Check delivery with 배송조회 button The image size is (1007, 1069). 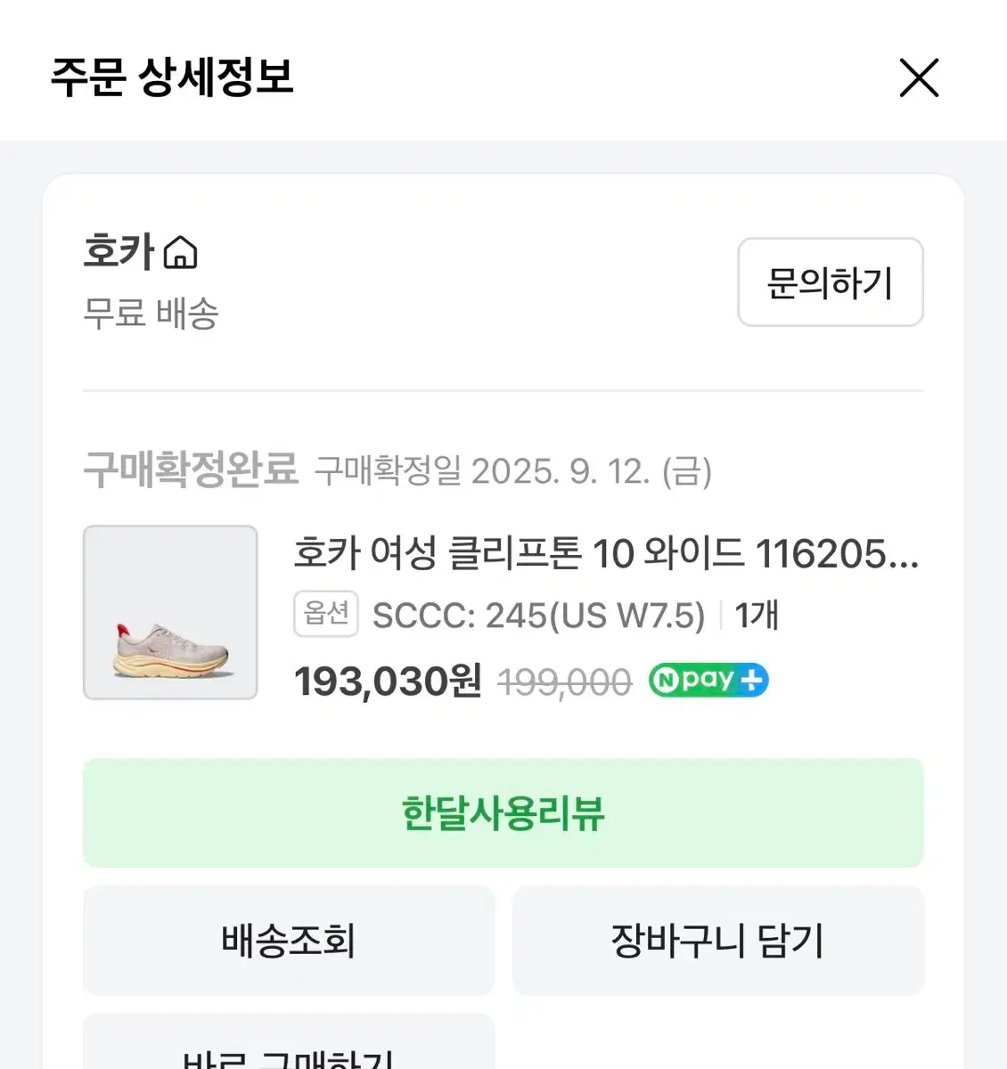click(289, 941)
